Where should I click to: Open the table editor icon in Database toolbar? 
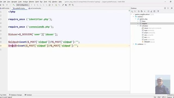[x=148, y=11]
